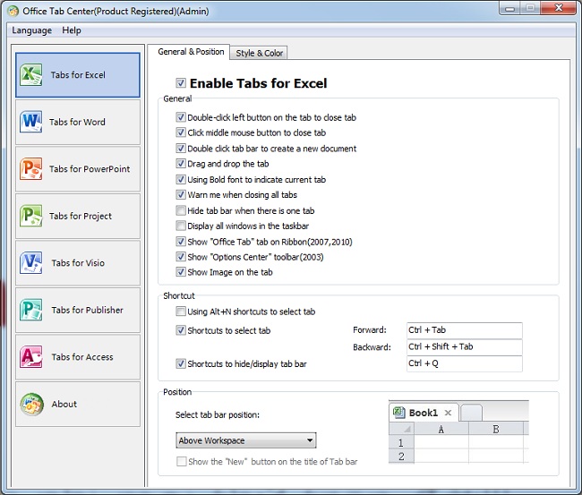Choose the Access icon in the sidebar

point(30,356)
